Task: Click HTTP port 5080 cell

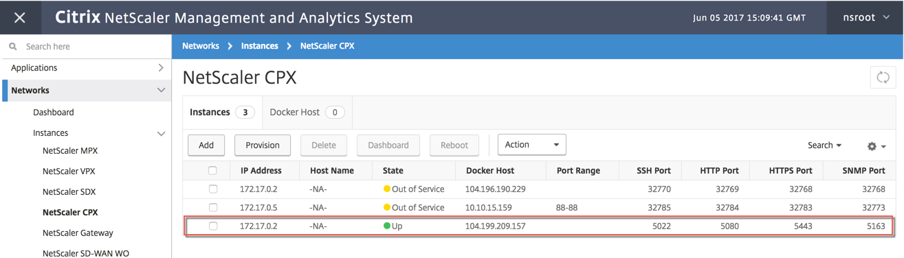Action: [729, 226]
